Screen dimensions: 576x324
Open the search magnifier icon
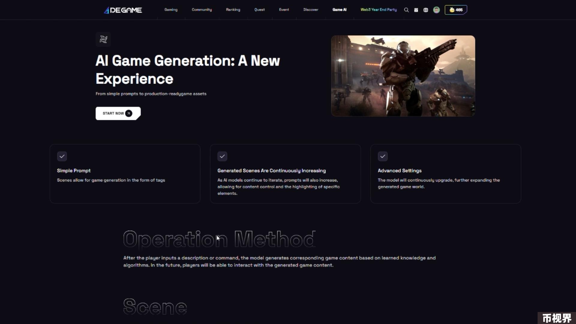pos(406,10)
